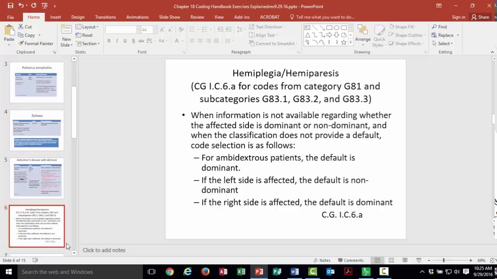Switch to Reading View icon
The width and height of the screenshot is (497, 279).
405,260
